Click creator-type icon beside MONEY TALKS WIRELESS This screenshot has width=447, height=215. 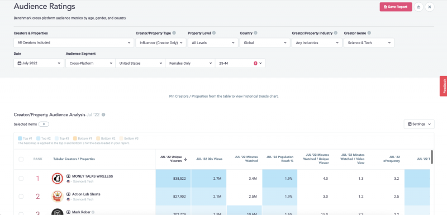click(68, 176)
